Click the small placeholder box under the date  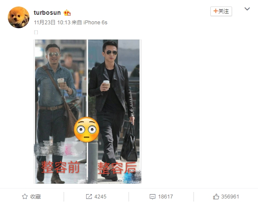tap(36, 32)
